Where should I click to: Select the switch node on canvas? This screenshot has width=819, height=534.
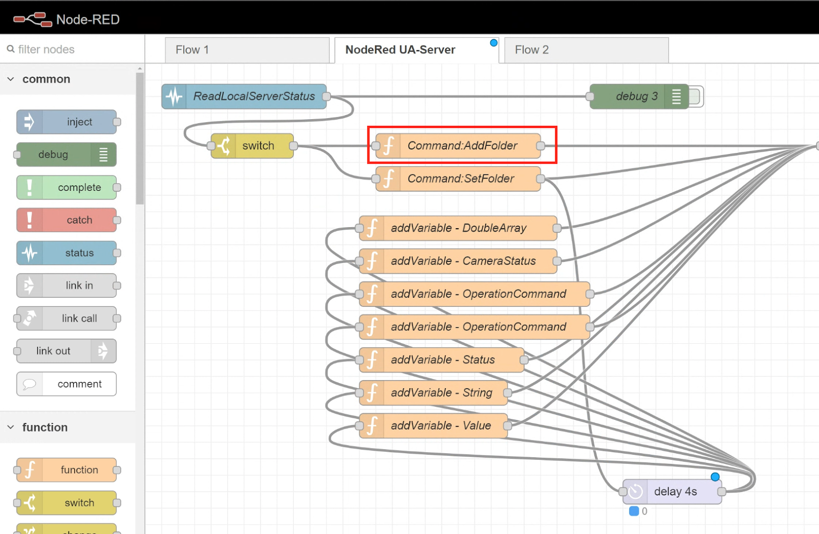point(252,146)
